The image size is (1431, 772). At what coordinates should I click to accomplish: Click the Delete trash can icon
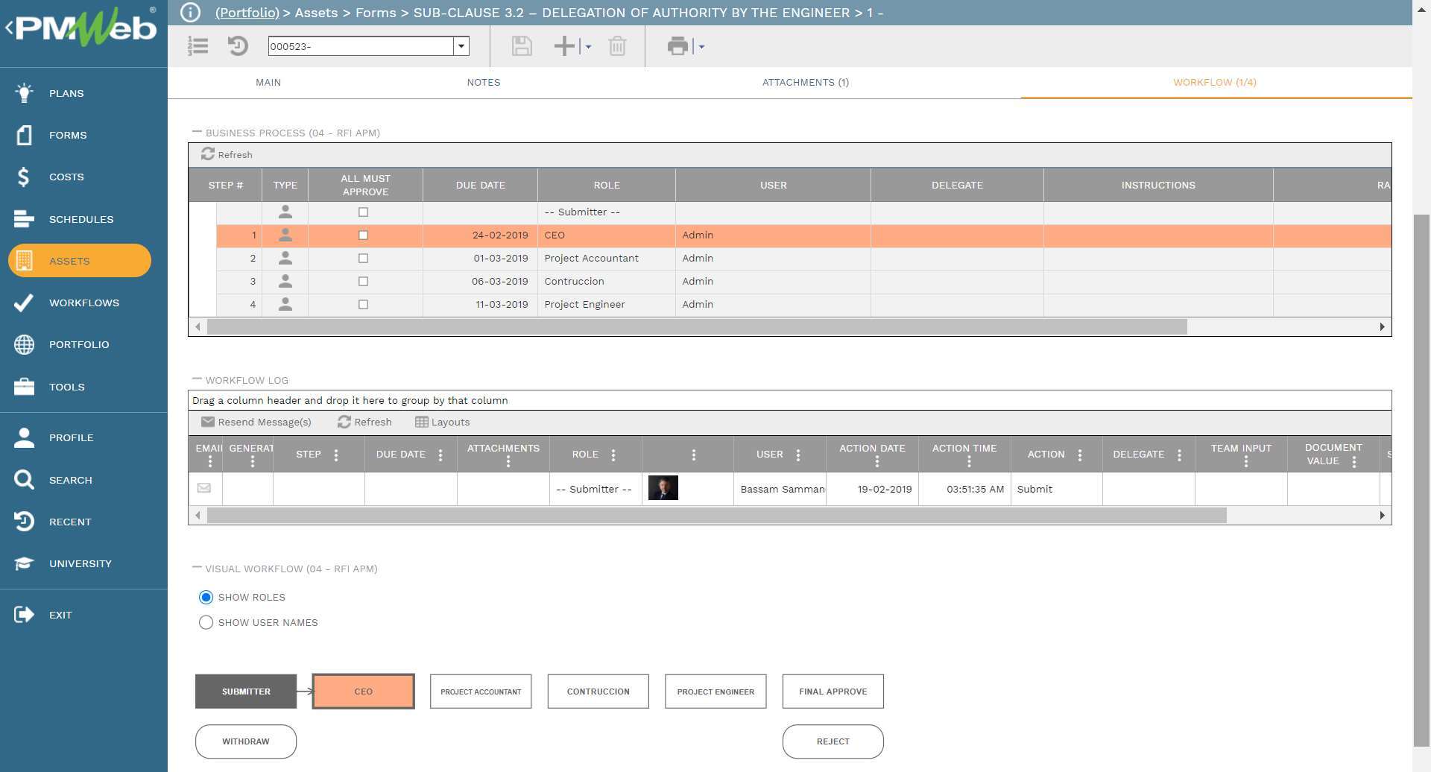coord(617,46)
